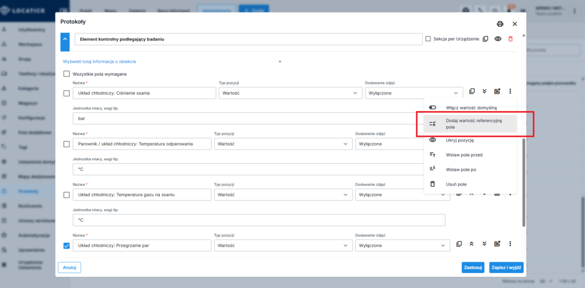Viewport: 585px width, 288px height.
Task: Click the Układ chłodniczy: Ciśnienie ssania name field
Action: coord(145,93)
